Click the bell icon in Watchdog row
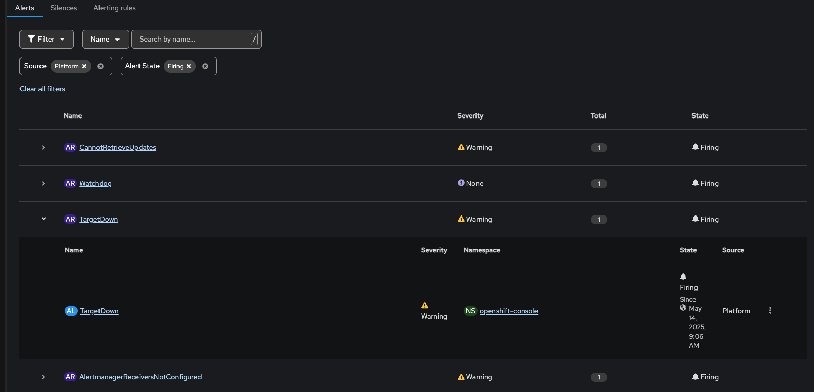 point(696,183)
